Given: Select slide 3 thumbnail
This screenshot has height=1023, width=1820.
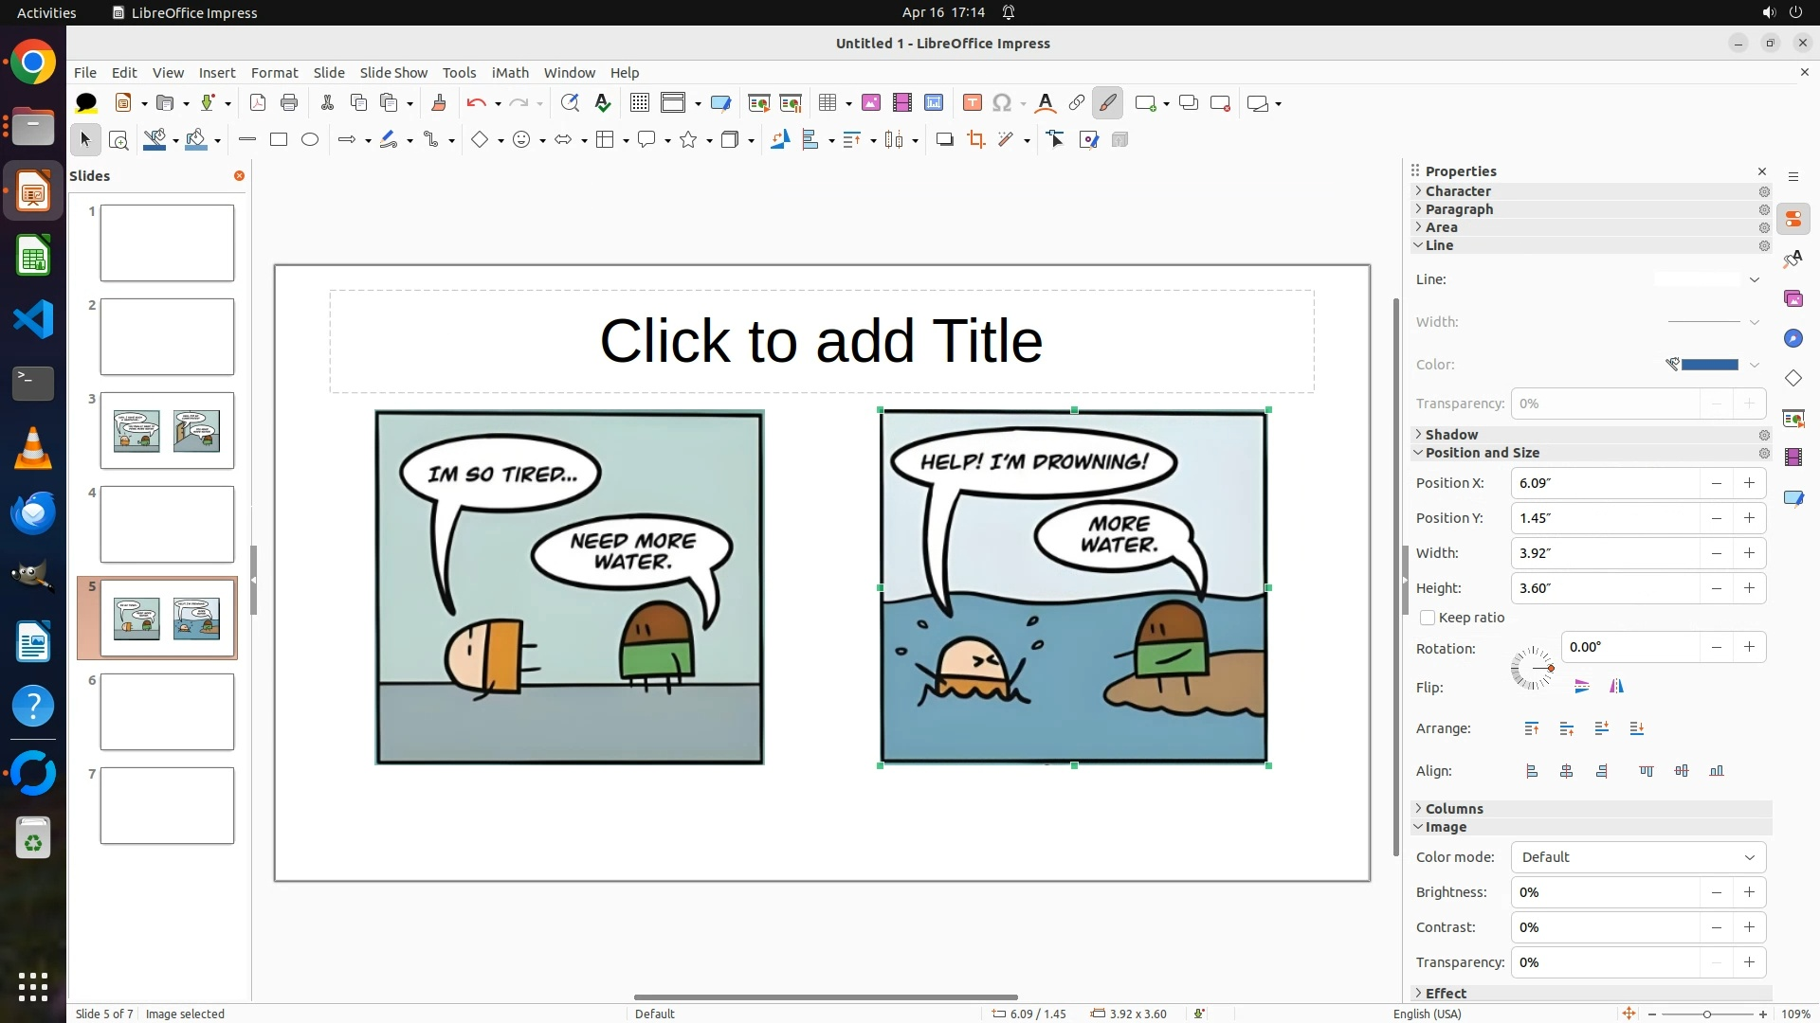Looking at the screenshot, I should point(167,431).
